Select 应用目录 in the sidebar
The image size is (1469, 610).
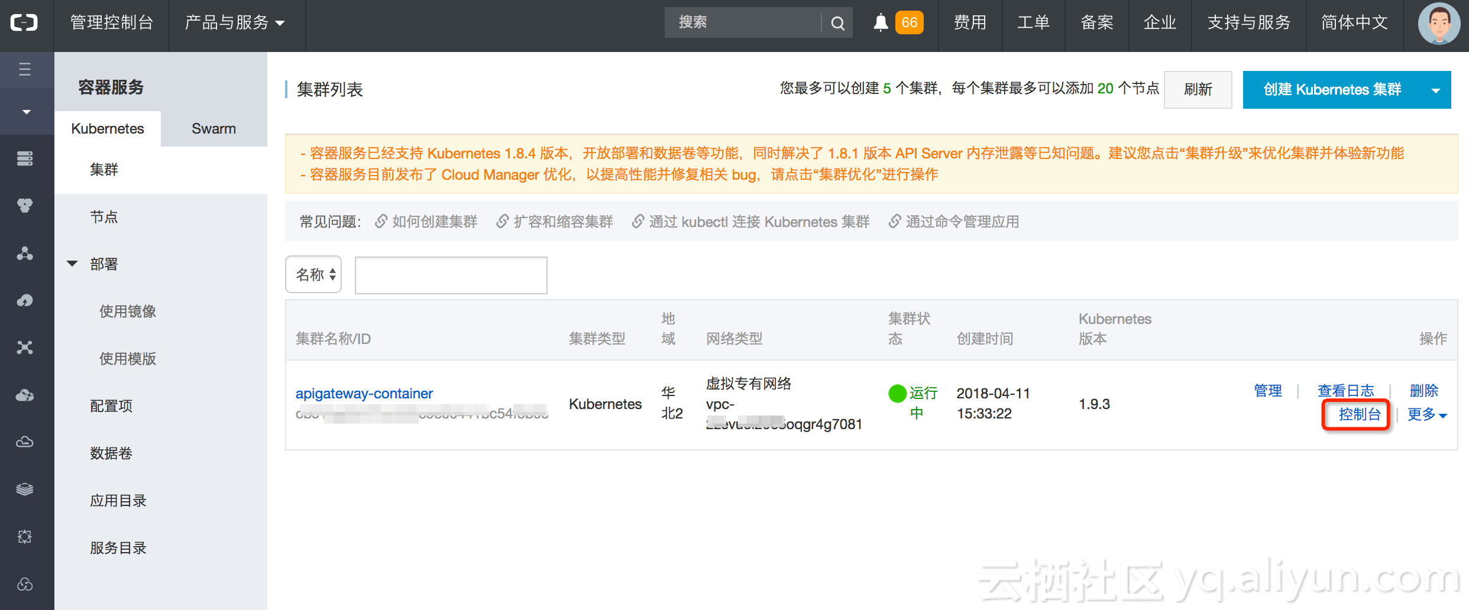point(118,501)
